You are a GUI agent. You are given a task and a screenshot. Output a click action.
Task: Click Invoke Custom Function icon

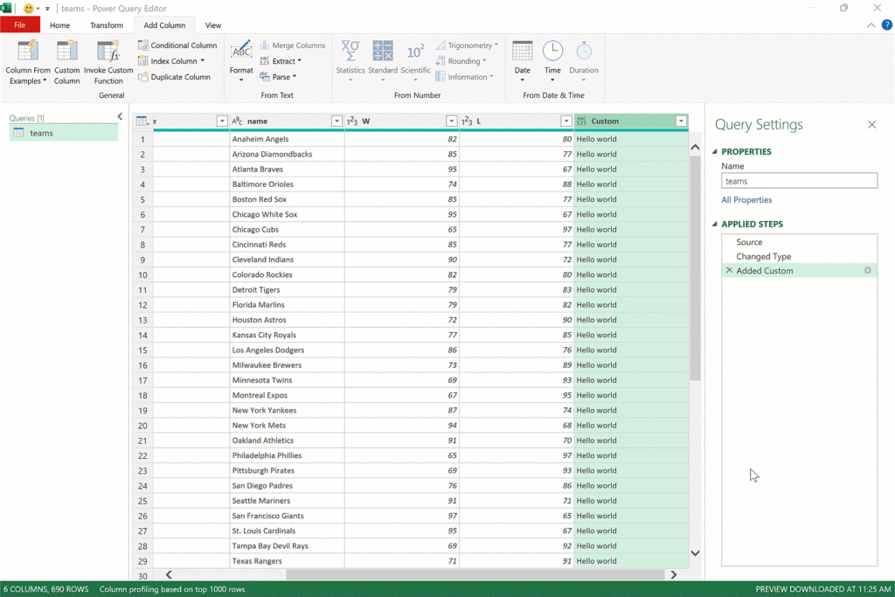pos(108,52)
